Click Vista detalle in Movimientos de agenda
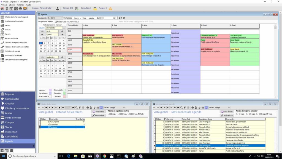 click(x=227, y=112)
